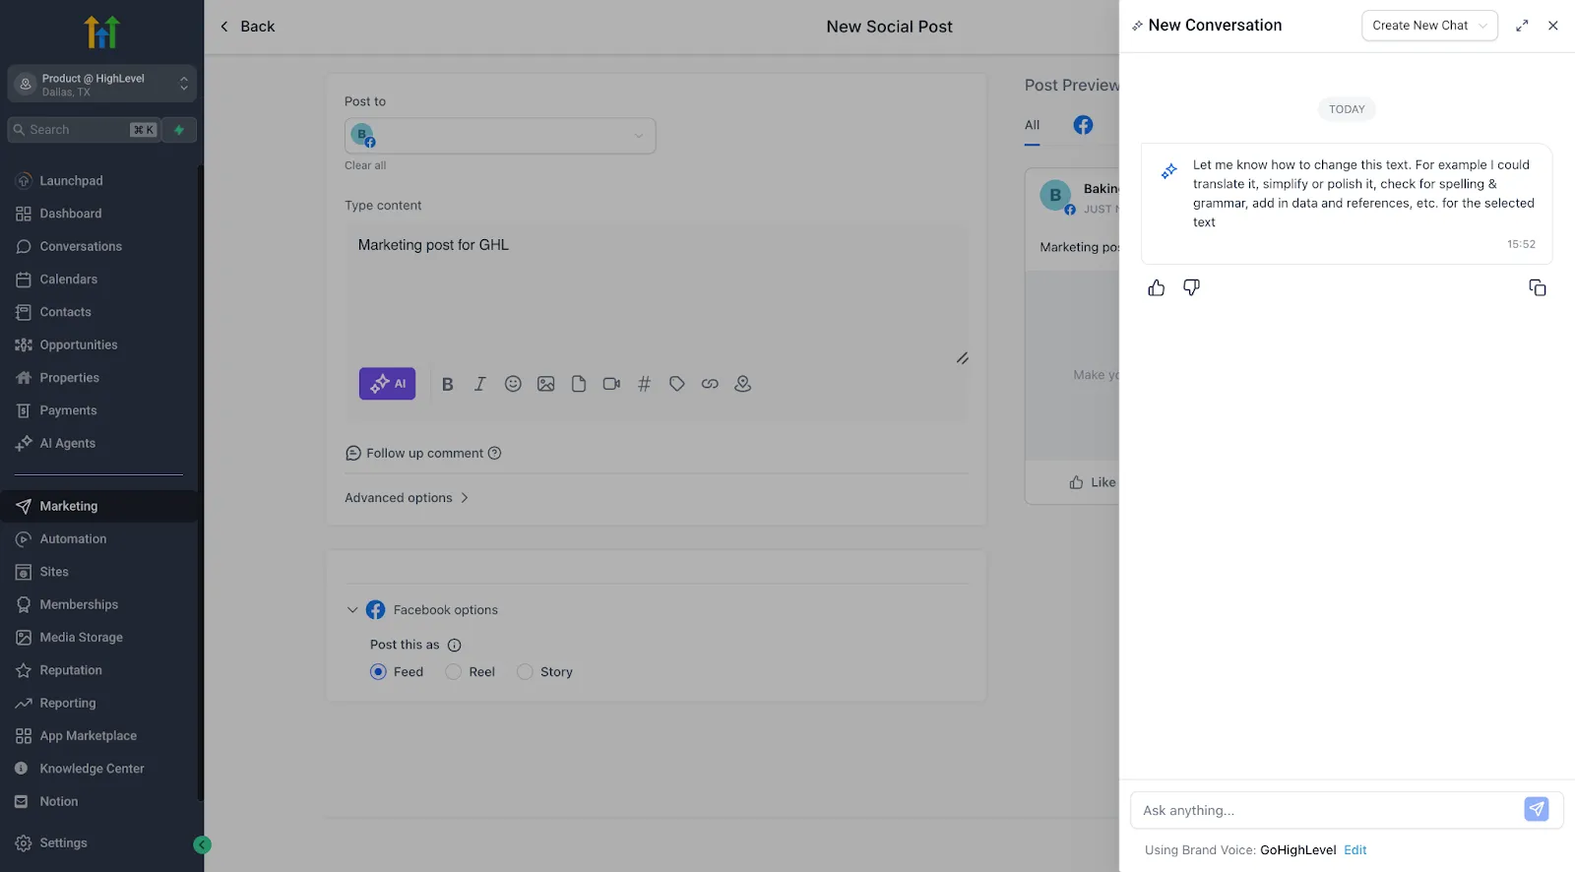Add hashtag using the # icon
The width and height of the screenshot is (1575, 872).
click(x=644, y=384)
